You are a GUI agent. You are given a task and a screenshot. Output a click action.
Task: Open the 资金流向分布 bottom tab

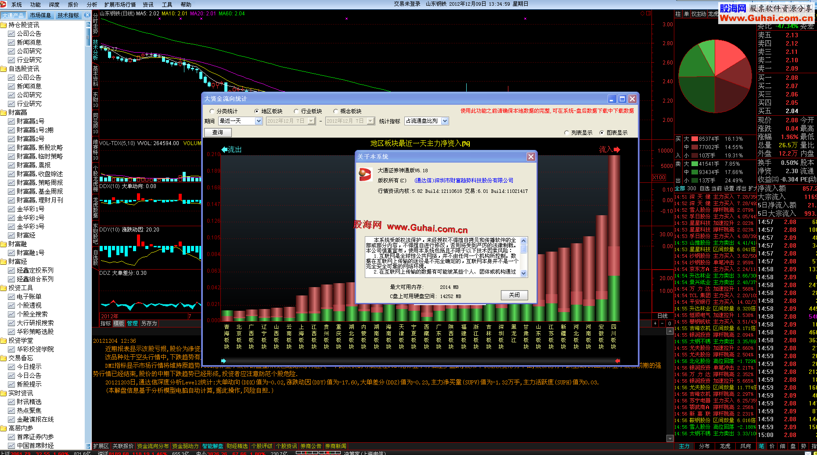tap(153, 446)
